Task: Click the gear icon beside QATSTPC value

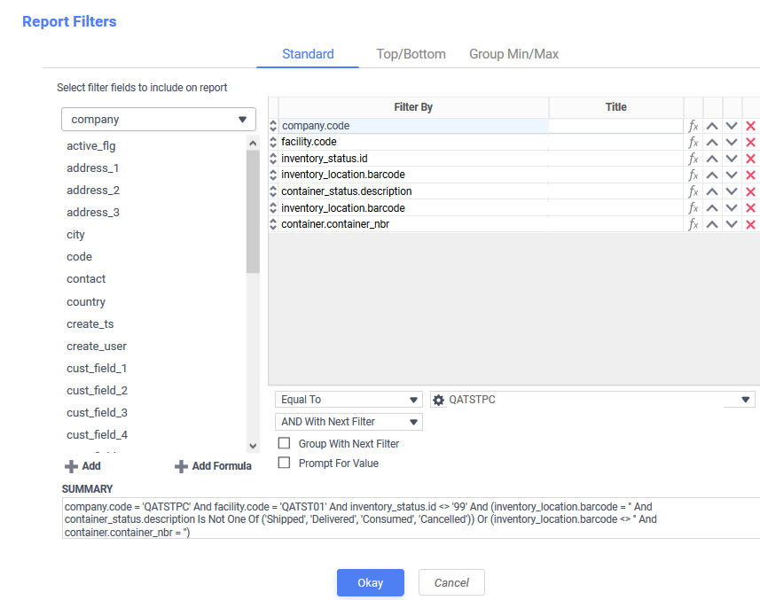Action: click(438, 400)
